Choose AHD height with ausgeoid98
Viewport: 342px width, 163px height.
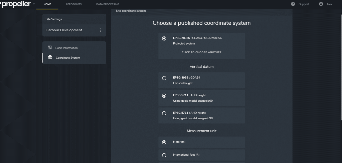point(164,113)
